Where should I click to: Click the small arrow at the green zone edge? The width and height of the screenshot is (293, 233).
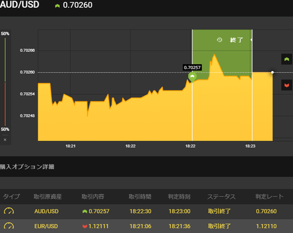[251, 40]
